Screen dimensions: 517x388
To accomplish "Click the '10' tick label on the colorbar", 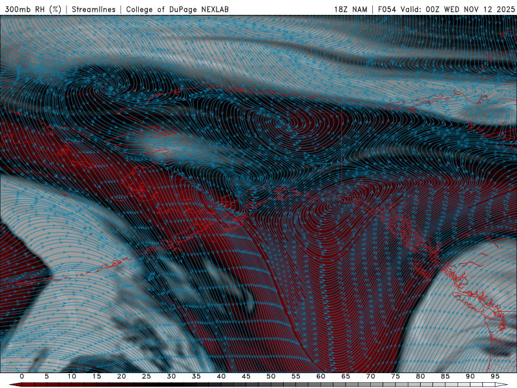I will [x=72, y=376].
